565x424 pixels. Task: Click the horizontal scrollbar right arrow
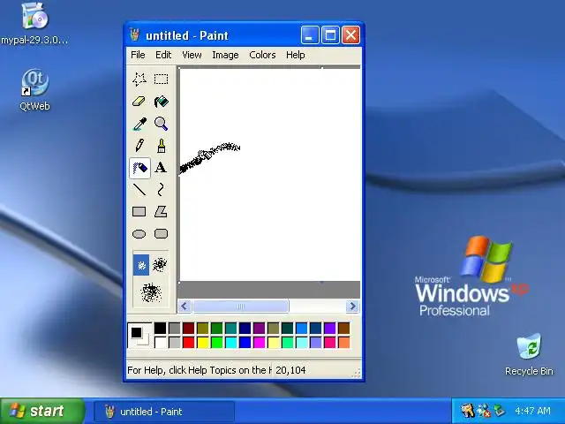tap(352, 307)
